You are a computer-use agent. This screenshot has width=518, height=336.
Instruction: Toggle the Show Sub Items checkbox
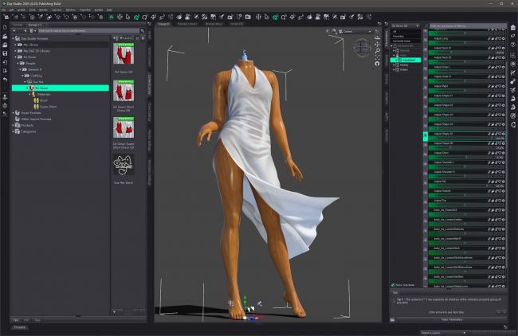coord(393,284)
